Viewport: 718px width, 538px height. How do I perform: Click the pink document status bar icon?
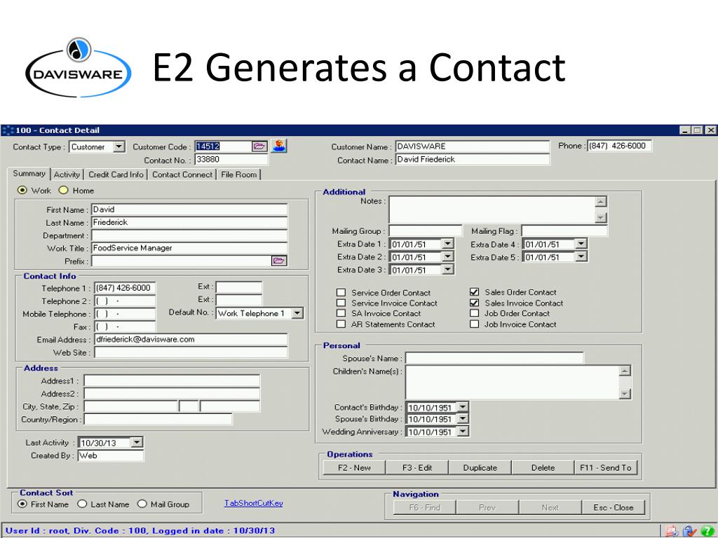(672, 531)
